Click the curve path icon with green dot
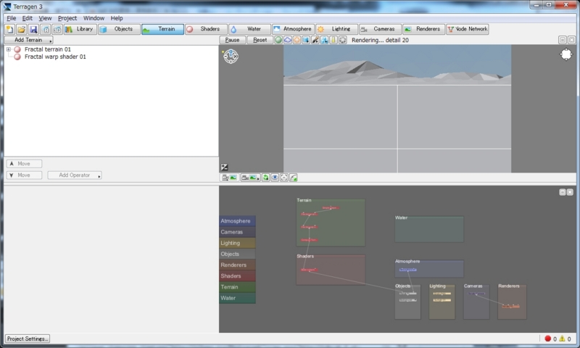Image resolution: width=580 pixels, height=348 pixels. [294, 178]
